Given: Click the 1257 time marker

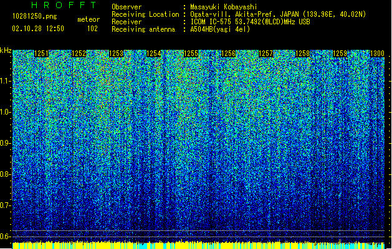Looking at the screenshot, I should click(x=265, y=54).
